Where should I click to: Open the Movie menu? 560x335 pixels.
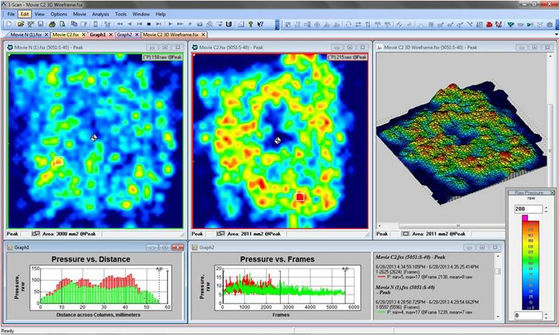[x=80, y=14]
